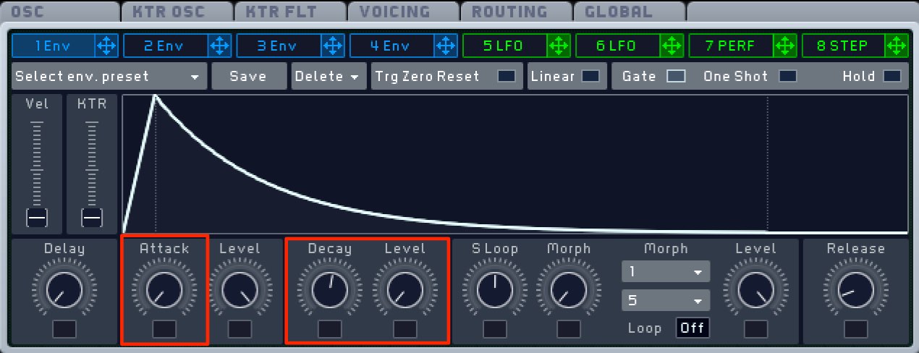This screenshot has width=919, height=353.
Task: Open the Delete dropdown menu
Action: coord(328,76)
